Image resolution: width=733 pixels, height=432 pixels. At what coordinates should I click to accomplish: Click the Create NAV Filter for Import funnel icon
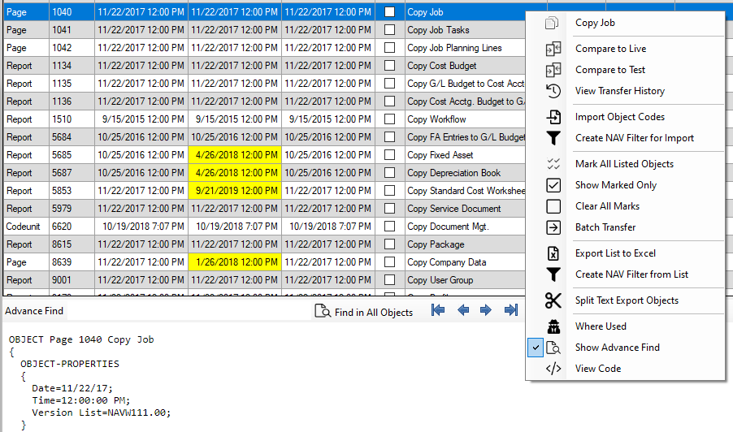[553, 138]
